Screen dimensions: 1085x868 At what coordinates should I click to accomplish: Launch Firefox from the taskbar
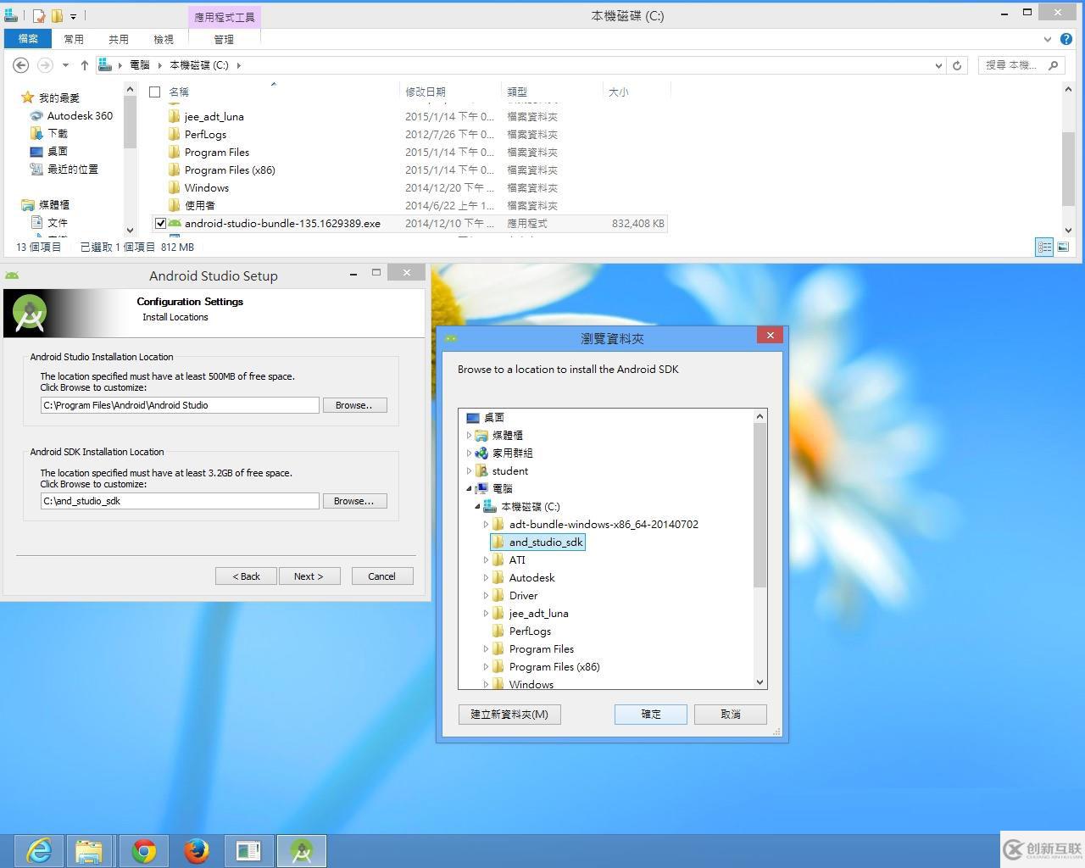pos(197,850)
